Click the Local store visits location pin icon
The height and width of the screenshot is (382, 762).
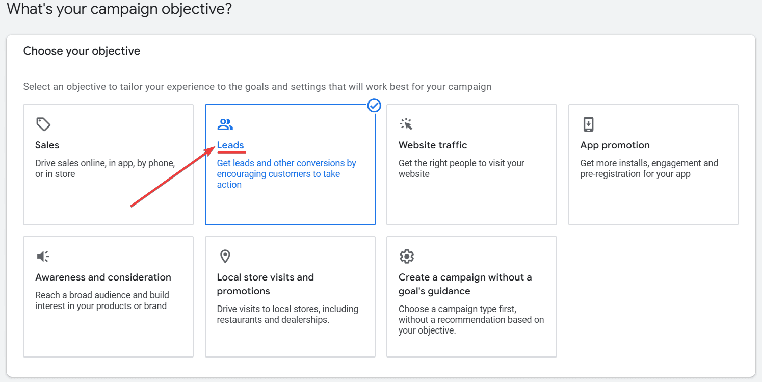[225, 256]
